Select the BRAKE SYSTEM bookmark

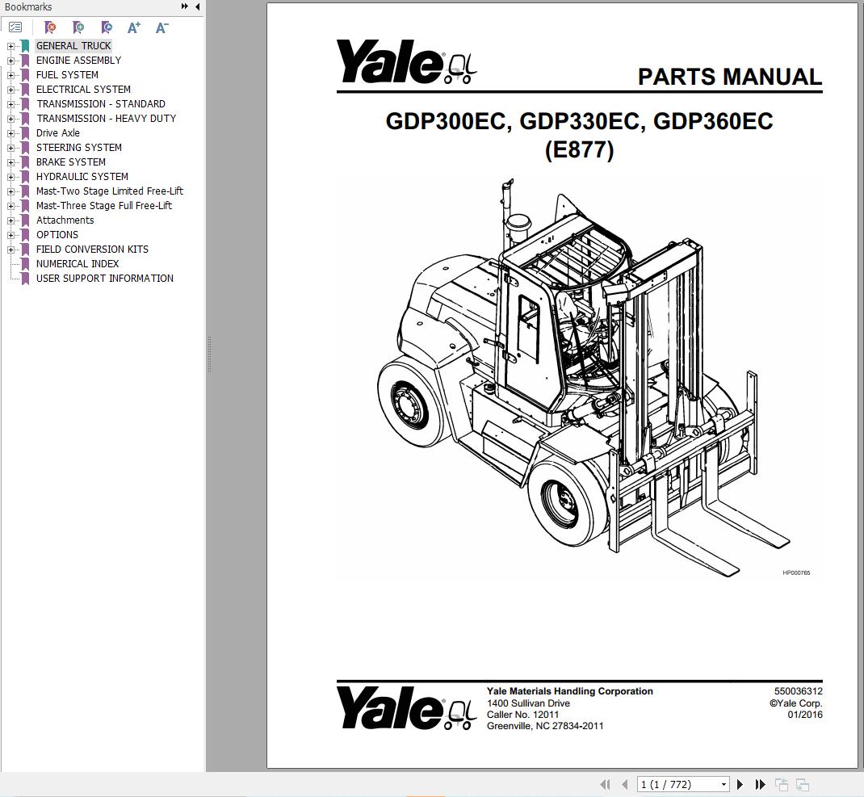point(71,162)
